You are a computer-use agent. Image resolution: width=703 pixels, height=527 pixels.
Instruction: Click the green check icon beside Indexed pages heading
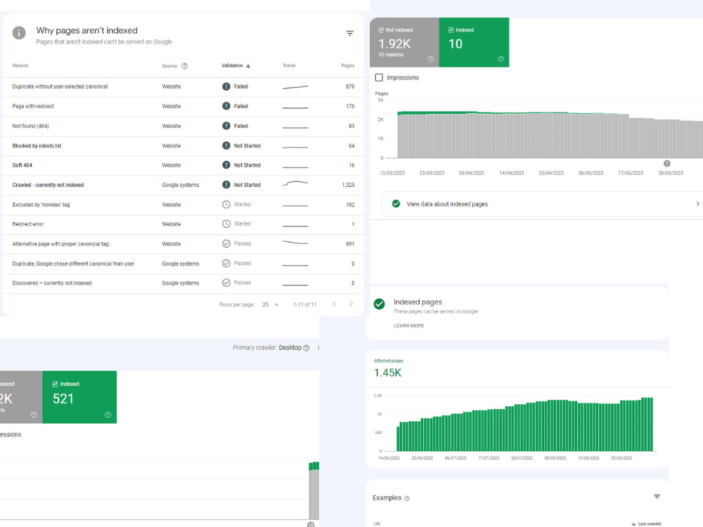[380, 304]
